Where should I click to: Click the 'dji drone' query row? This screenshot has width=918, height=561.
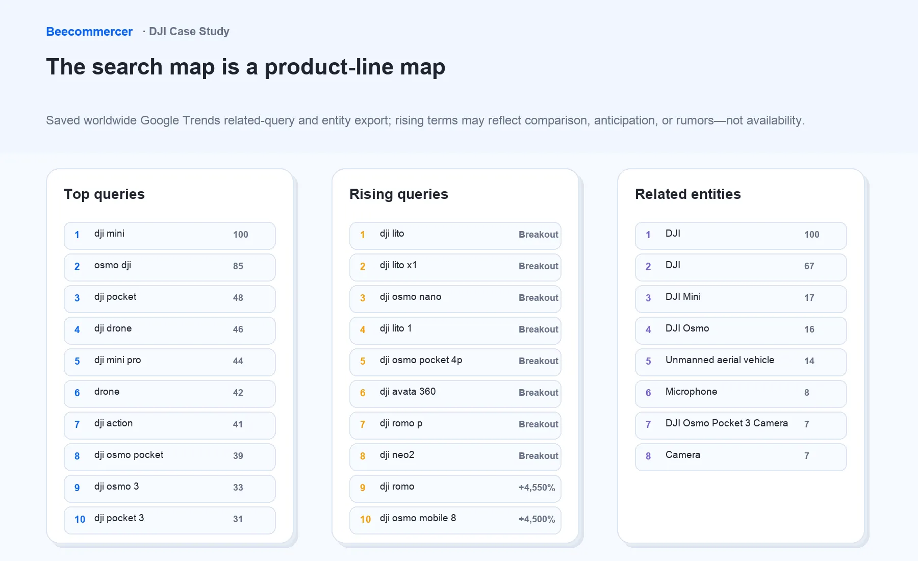[170, 330]
